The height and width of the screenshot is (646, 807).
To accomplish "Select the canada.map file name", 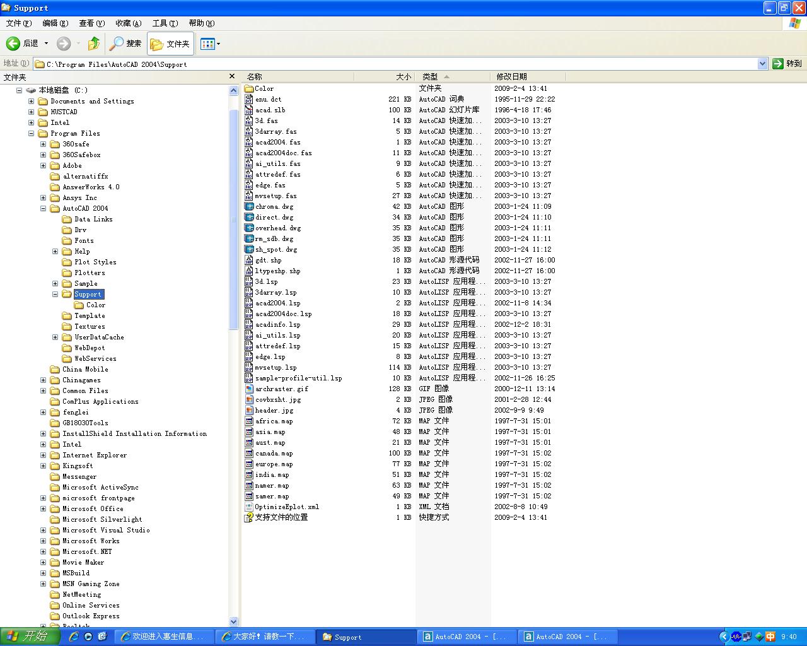I will [274, 453].
